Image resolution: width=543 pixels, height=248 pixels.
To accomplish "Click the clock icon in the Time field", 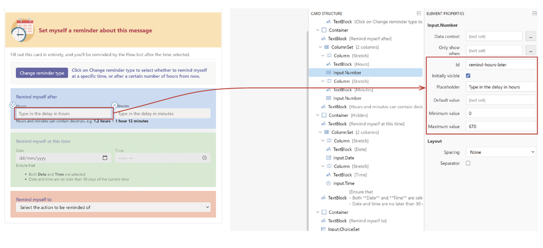I will (x=204, y=158).
